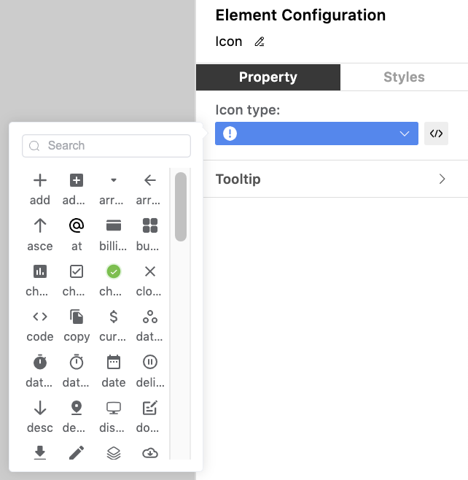Viewport: 468px width, 480px height.
Task: Click the pencil icon next to Icon name
Action: [260, 42]
